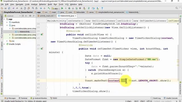Expand the res folder
The width and height of the screenshot is (182, 102).
[7, 41]
